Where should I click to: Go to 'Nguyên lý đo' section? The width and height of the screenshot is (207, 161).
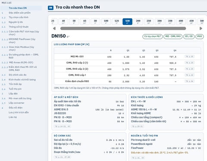pyautogui.click(x=16, y=22)
